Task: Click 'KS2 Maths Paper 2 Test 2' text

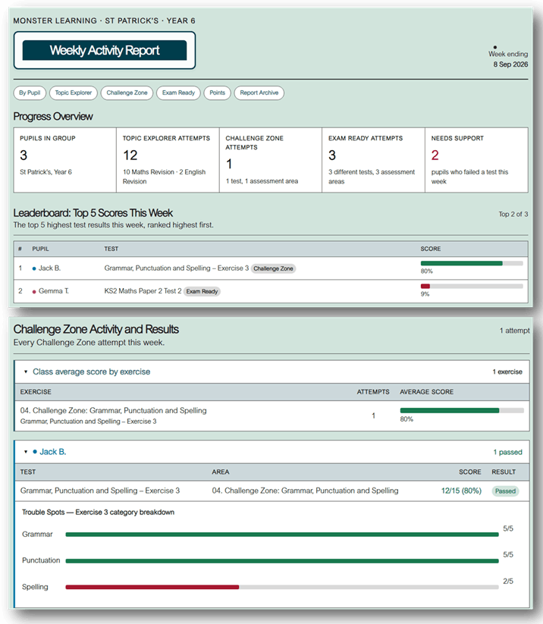Action: pos(143,291)
